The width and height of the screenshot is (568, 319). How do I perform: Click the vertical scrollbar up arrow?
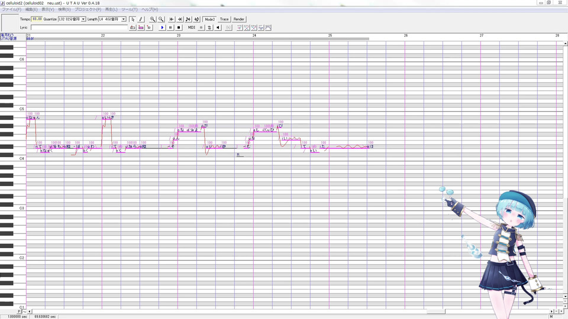(565, 44)
